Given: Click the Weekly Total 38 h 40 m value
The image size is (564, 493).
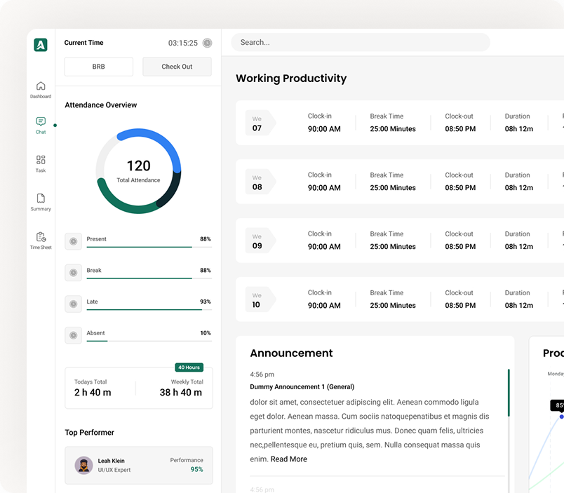Looking at the screenshot, I should [x=180, y=392].
